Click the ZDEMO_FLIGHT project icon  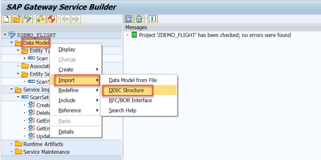coord(12,35)
